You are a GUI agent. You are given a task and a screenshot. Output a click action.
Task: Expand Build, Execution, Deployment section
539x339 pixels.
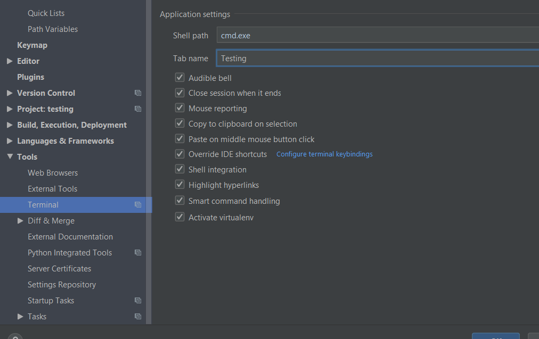pyautogui.click(x=10, y=125)
